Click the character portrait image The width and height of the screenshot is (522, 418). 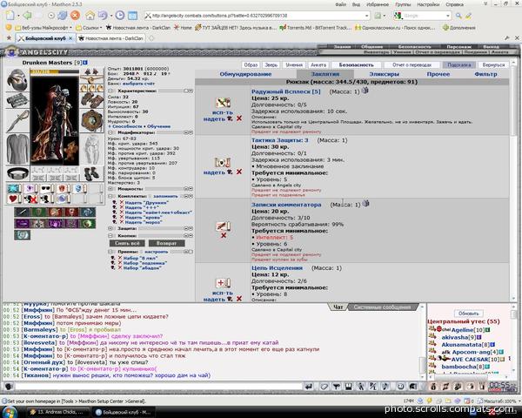(x=55, y=120)
